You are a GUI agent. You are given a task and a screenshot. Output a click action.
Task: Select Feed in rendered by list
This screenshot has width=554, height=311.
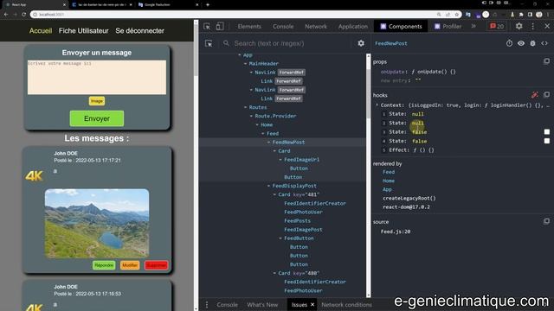[389, 172]
